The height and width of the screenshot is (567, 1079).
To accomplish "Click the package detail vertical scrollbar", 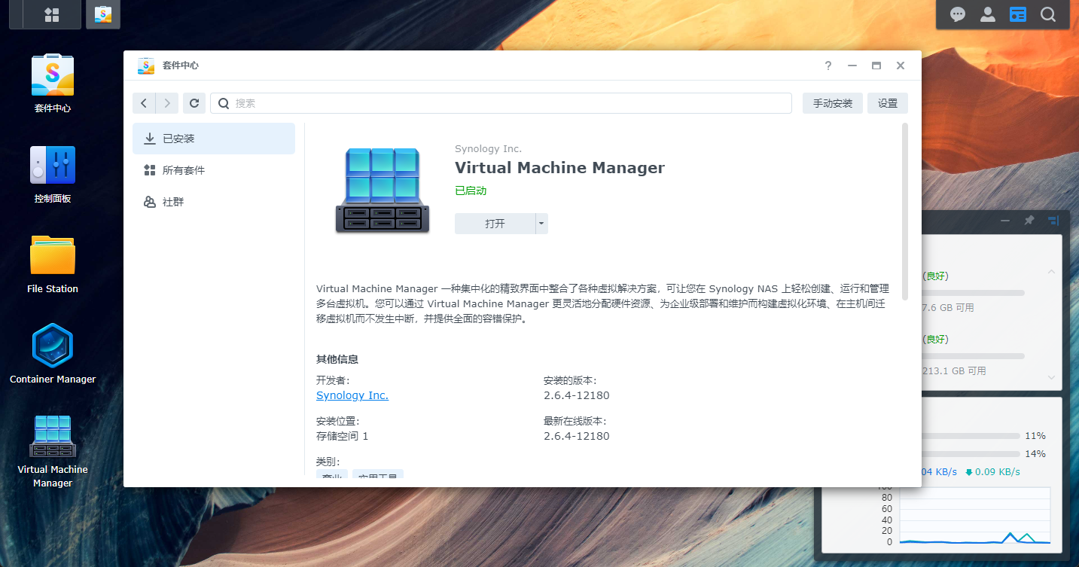I will pyautogui.click(x=905, y=212).
